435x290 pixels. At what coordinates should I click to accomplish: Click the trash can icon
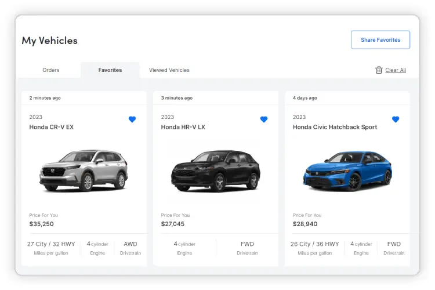[x=379, y=70]
